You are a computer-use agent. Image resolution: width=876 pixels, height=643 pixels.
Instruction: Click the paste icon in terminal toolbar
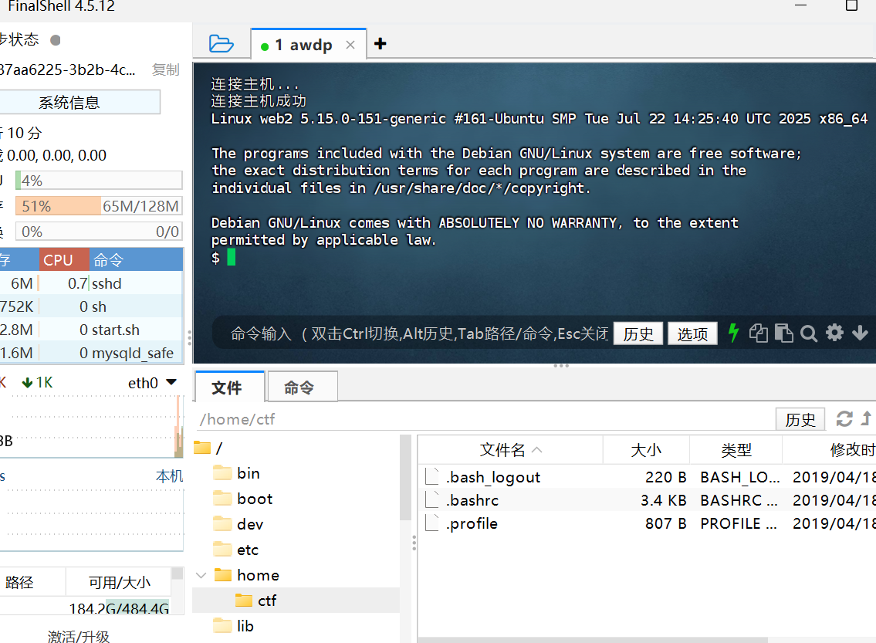(x=784, y=333)
